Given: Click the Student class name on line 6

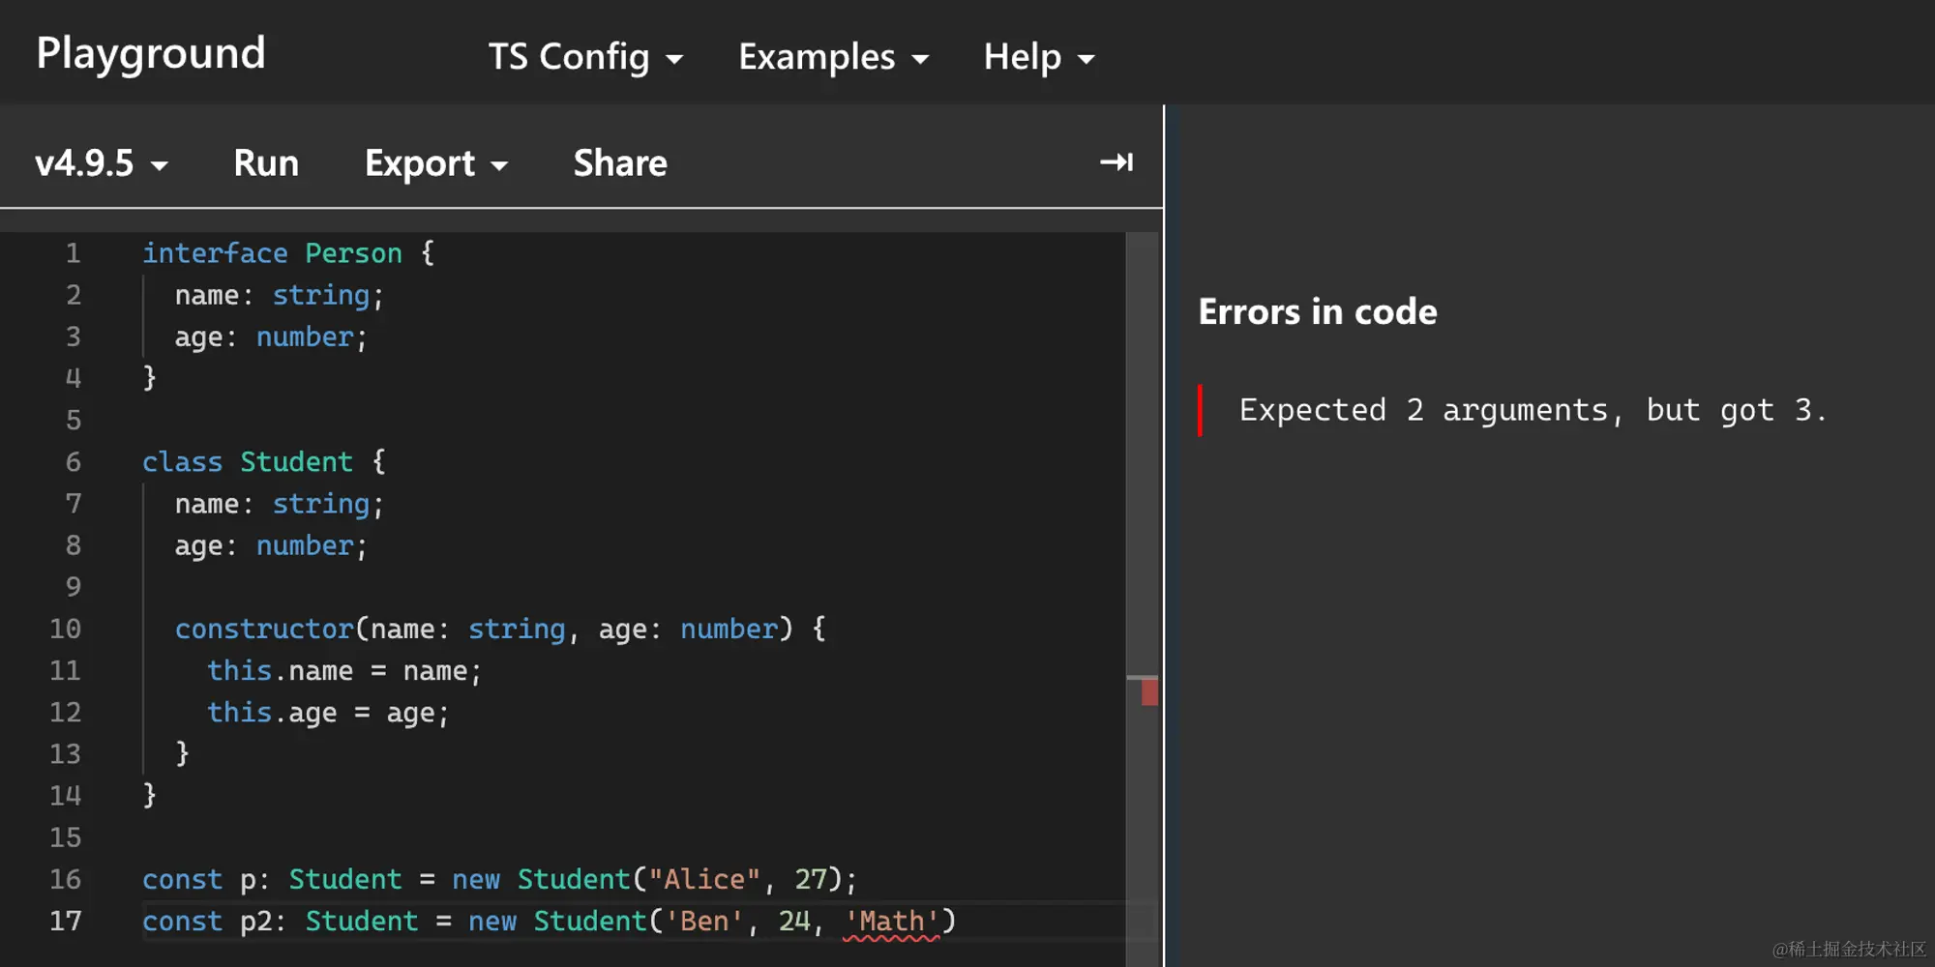Looking at the screenshot, I should pyautogui.click(x=296, y=462).
